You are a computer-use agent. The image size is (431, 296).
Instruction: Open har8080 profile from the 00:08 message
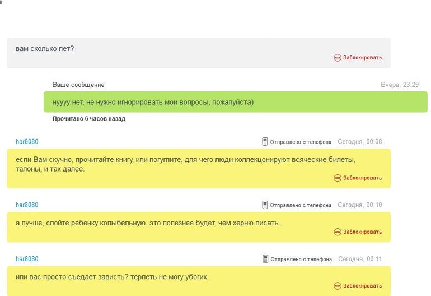[27, 142]
